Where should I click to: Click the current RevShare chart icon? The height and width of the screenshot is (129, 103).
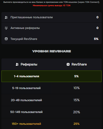(x=6, y=39)
